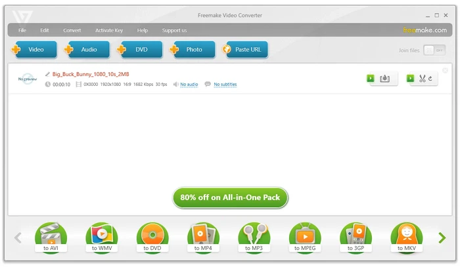Open the watermark tool icon

[384, 79]
